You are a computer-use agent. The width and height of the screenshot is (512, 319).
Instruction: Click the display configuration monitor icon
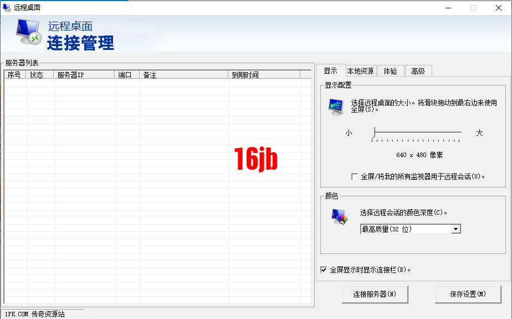tap(336, 107)
